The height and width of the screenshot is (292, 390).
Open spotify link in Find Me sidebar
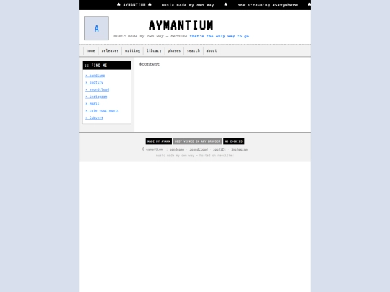pyautogui.click(x=94, y=82)
